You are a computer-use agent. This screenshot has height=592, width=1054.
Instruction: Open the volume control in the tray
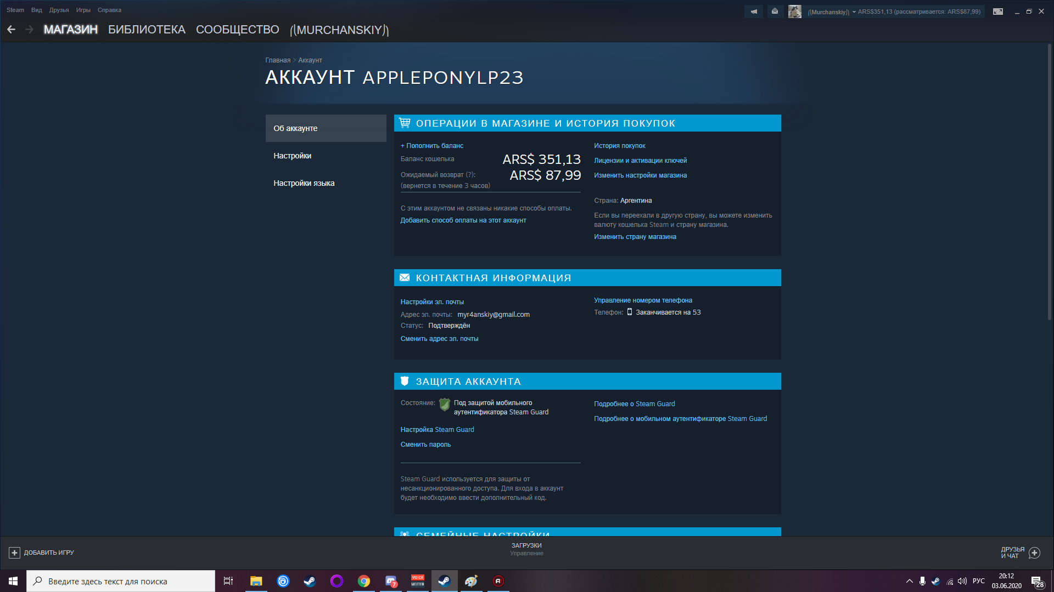962,581
